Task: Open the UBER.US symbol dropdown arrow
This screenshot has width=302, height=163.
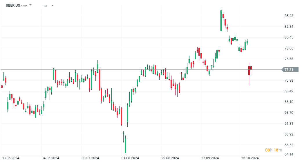Action: (31, 5)
